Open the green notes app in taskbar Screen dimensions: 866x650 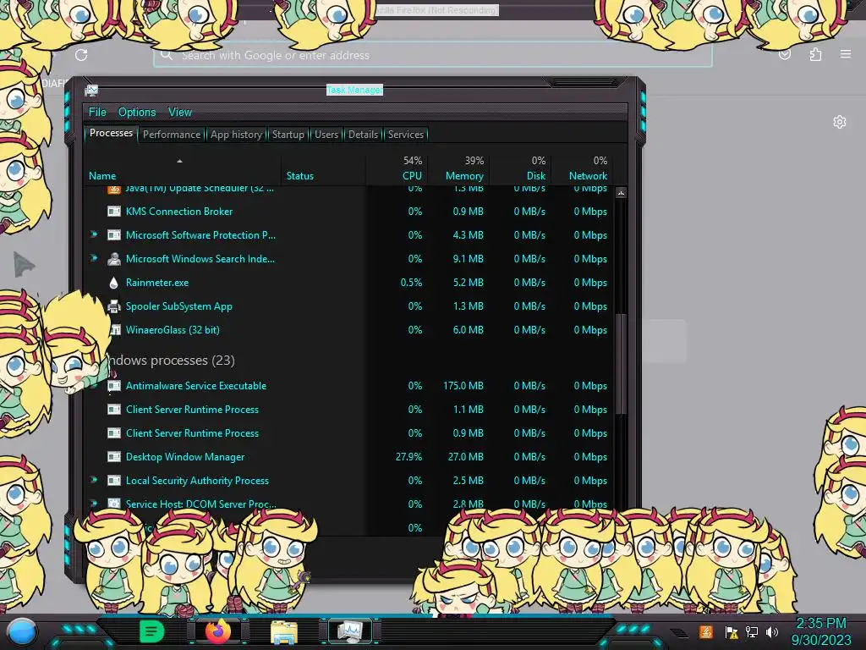point(151,631)
